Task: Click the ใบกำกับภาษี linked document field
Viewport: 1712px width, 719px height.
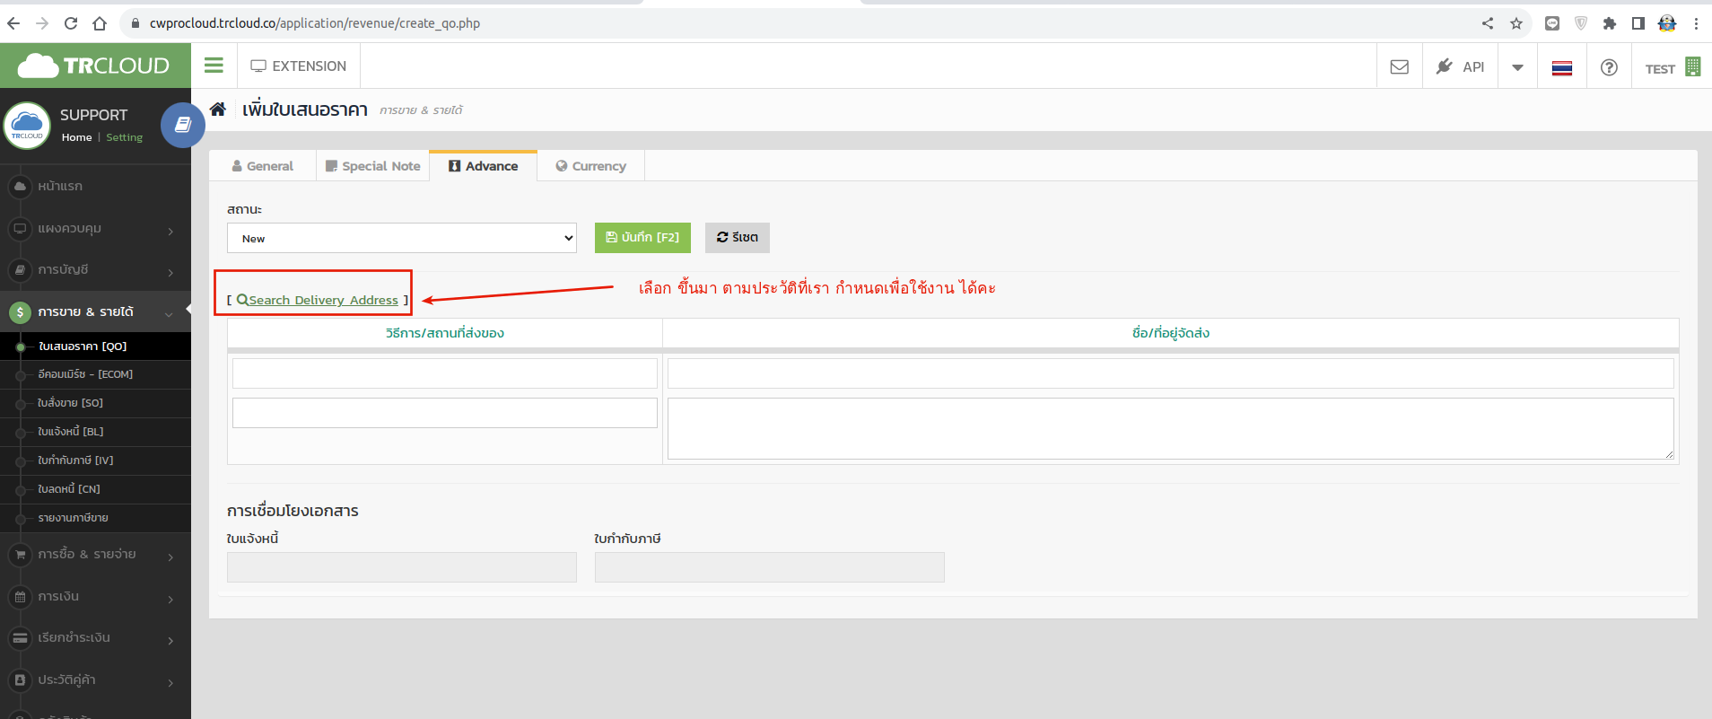Action: tap(770, 567)
